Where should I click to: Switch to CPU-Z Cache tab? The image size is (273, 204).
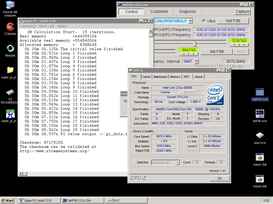pyautogui.click(x=146, y=77)
